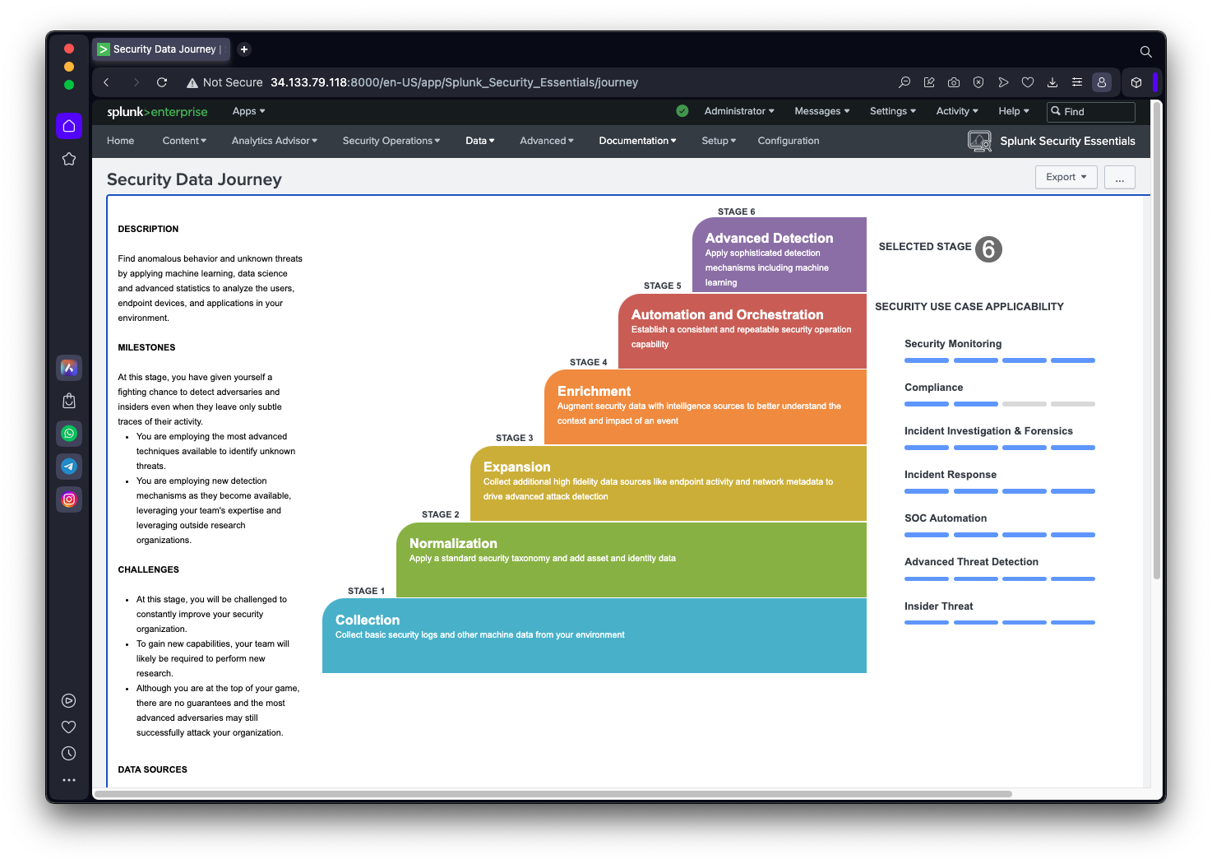Click the browser reload page icon
This screenshot has height=864, width=1212.
point(162,82)
